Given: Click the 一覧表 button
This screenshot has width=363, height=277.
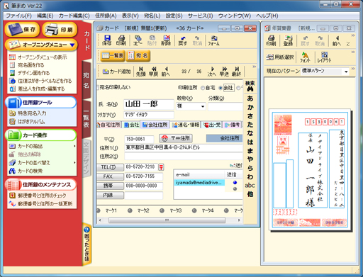Looking at the screenshot, I should pos(113,56).
